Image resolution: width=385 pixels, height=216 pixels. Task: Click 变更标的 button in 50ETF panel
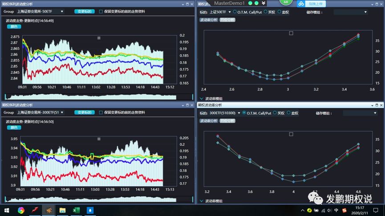click(85, 12)
